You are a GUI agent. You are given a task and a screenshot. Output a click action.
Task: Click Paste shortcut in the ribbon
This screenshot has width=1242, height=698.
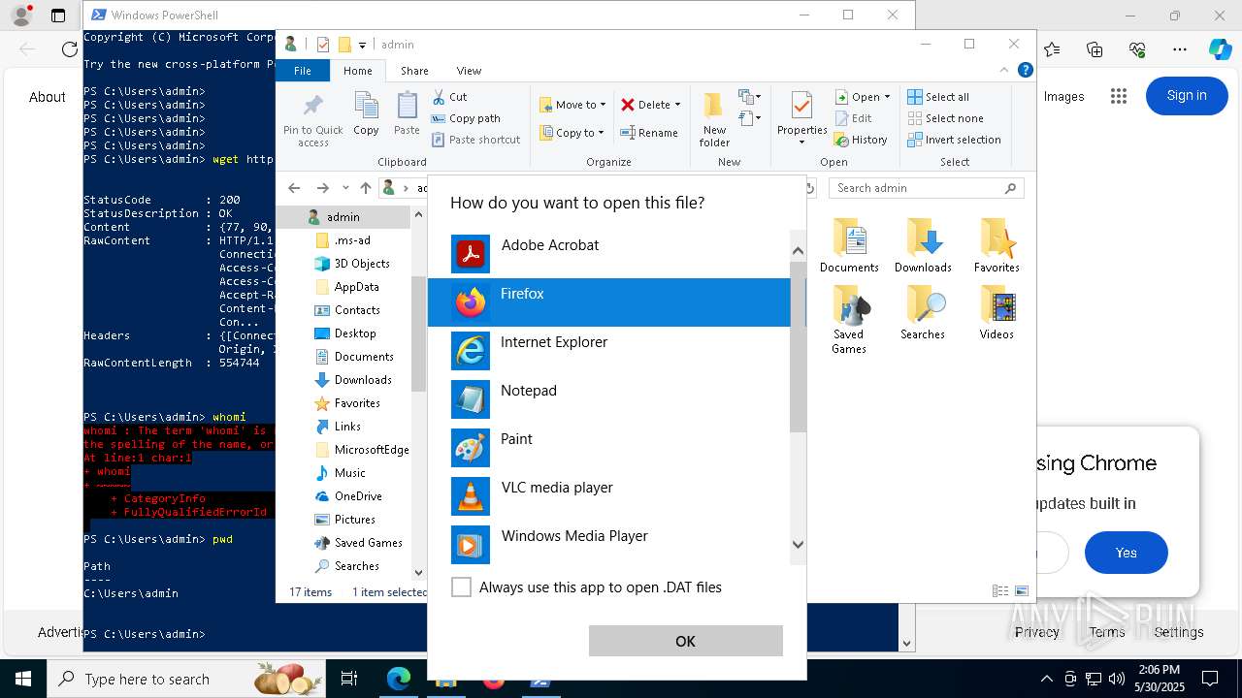pos(476,140)
